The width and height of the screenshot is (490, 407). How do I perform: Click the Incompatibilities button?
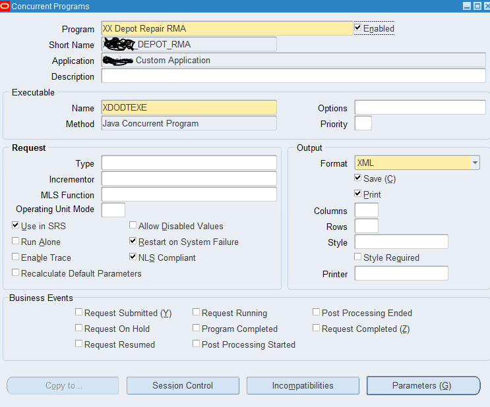303,385
